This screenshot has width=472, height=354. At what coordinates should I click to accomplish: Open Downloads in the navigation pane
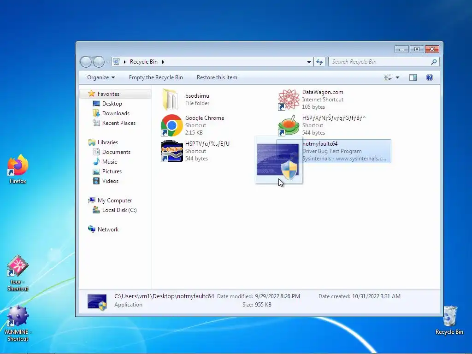point(116,113)
